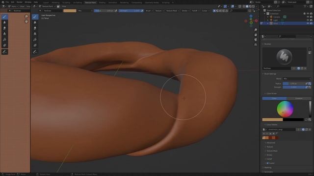Open the Edit menu
Viewport: 314px width, 176px height.
coord(13,2)
